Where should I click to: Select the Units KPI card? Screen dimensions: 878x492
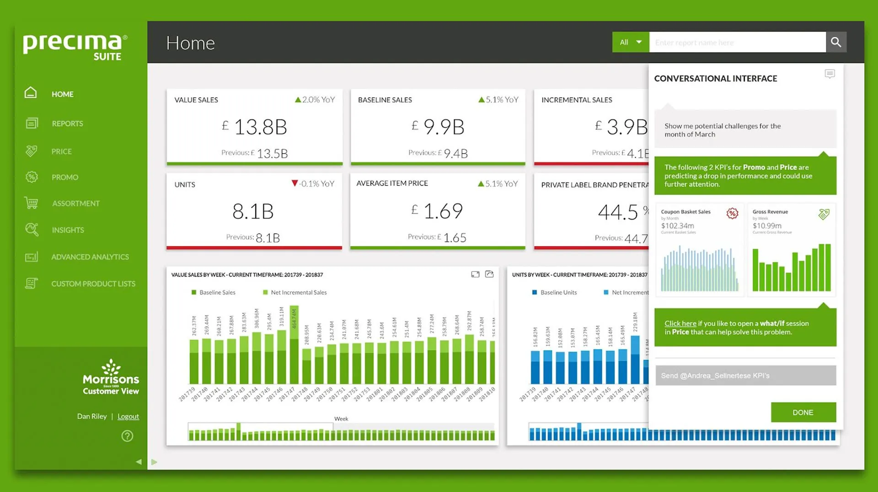click(254, 211)
